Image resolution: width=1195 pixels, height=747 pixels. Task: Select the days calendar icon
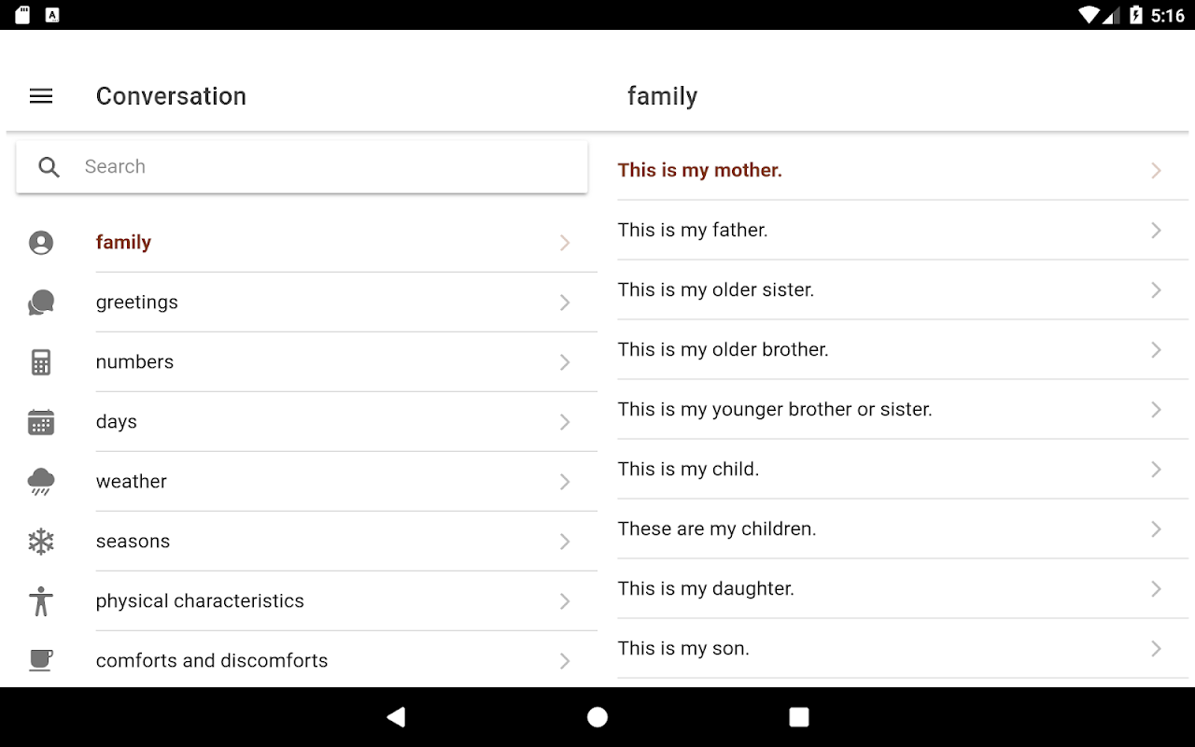[41, 422]
